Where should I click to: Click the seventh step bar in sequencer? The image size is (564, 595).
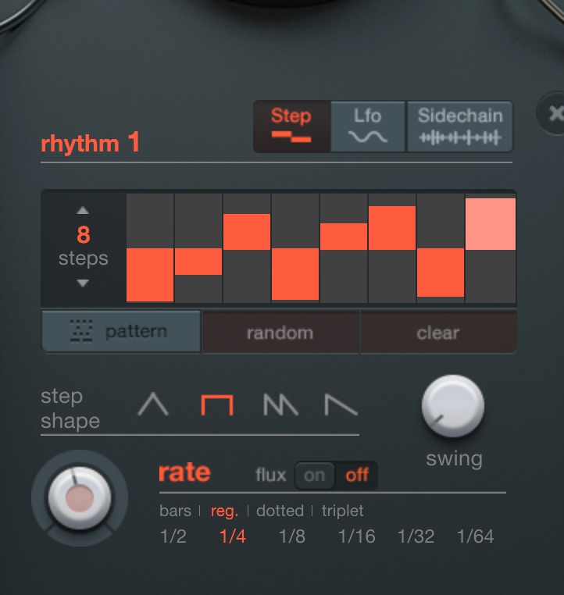tap(441, 273)
